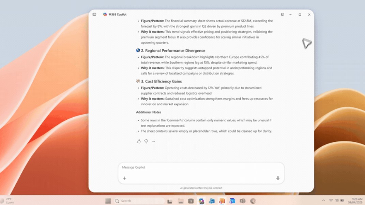The width and height of the screenshot is (365, 205).
Task: Give thumbs down to the response
Action: click(x=146, y=141)
